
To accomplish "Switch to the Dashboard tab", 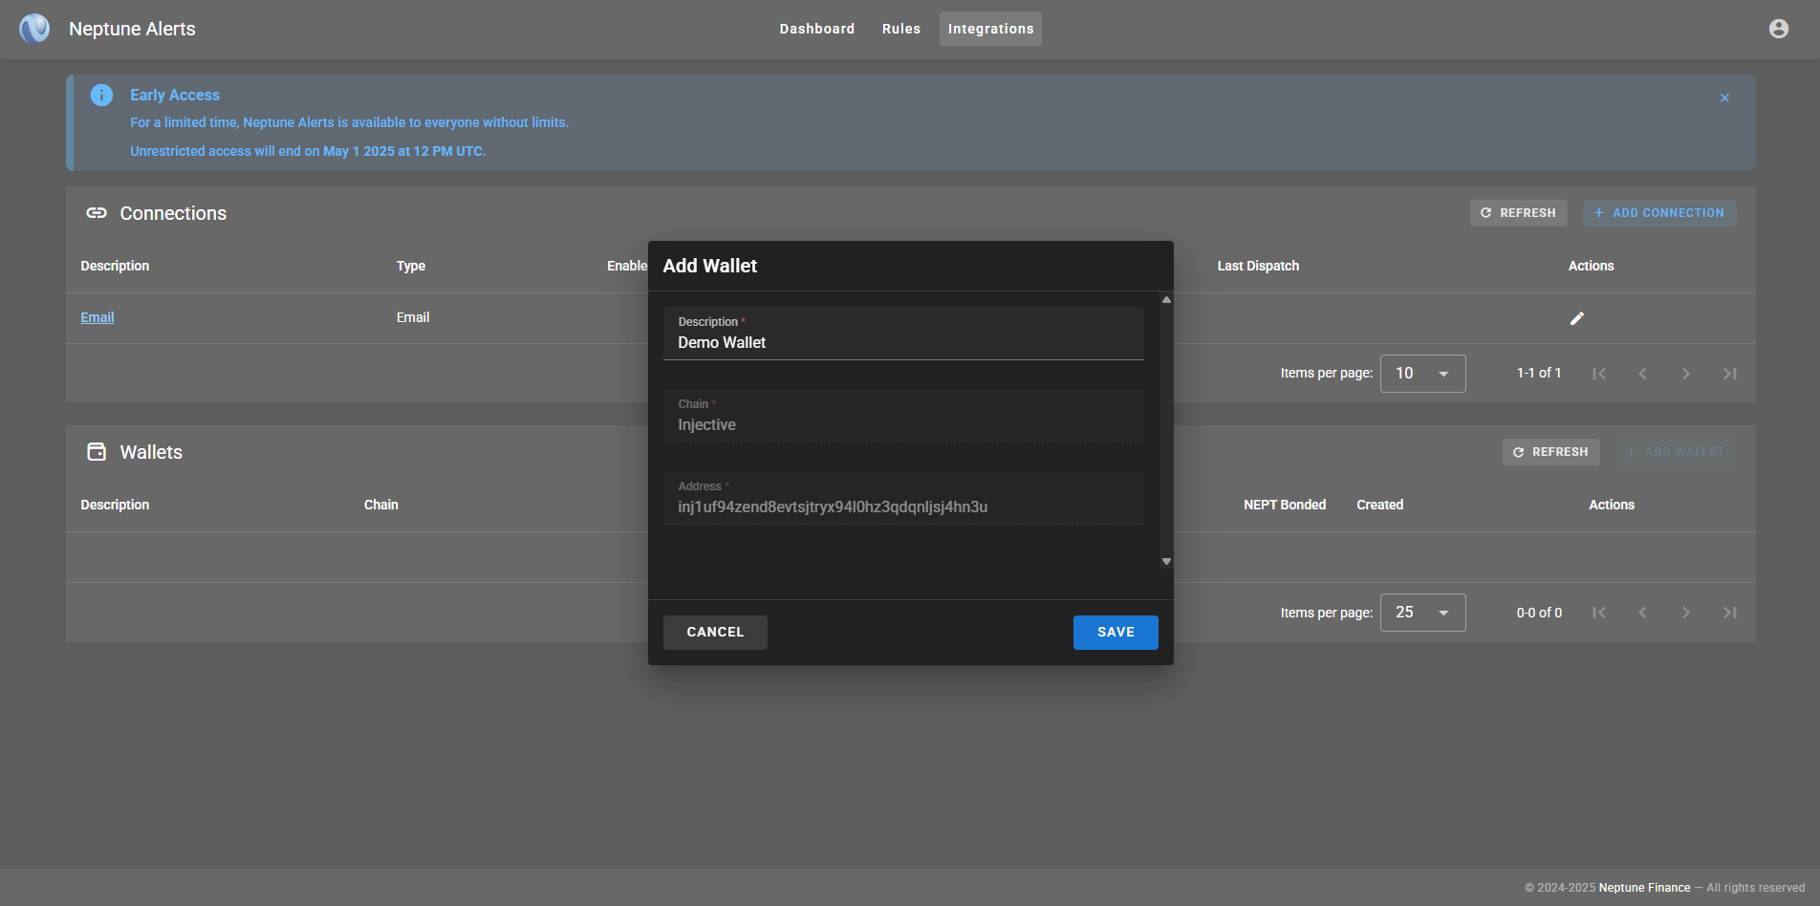I will pos(816,29).
